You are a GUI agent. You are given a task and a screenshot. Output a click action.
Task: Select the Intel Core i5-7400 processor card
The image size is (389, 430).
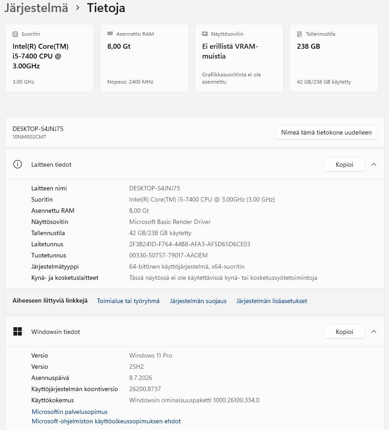tap(50, 58)
